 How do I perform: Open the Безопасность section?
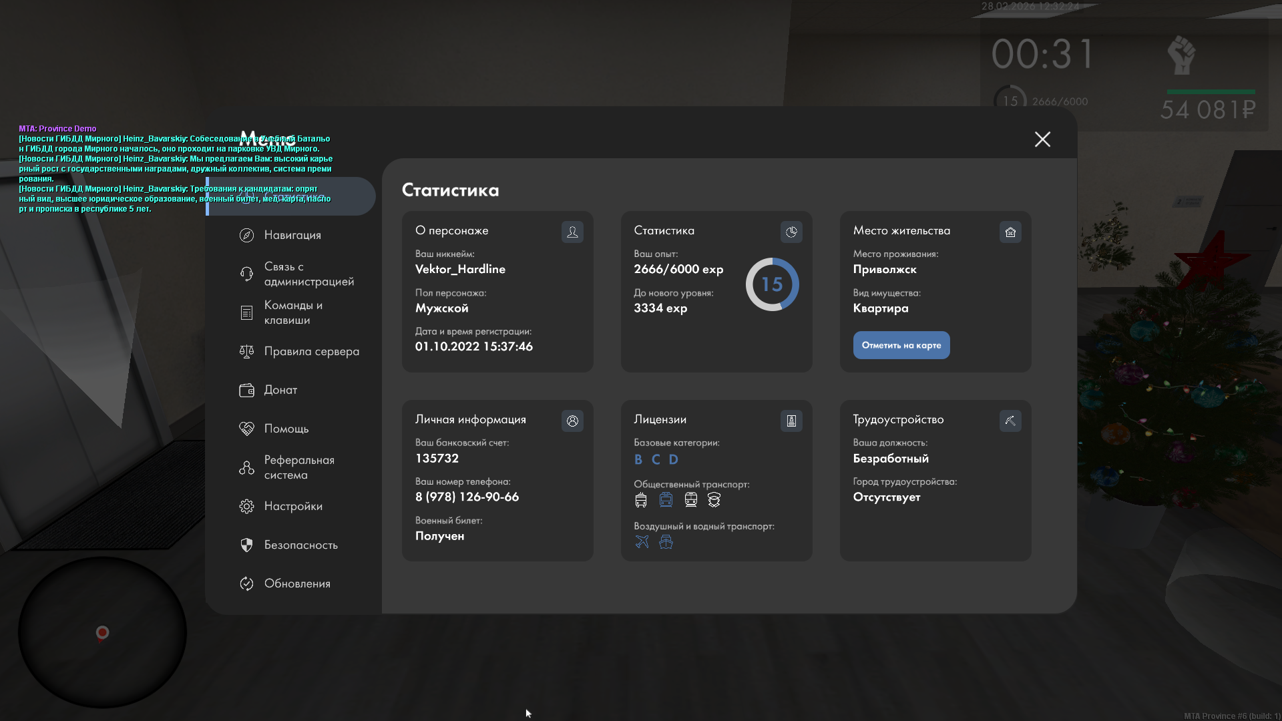[x=300, y=545]
